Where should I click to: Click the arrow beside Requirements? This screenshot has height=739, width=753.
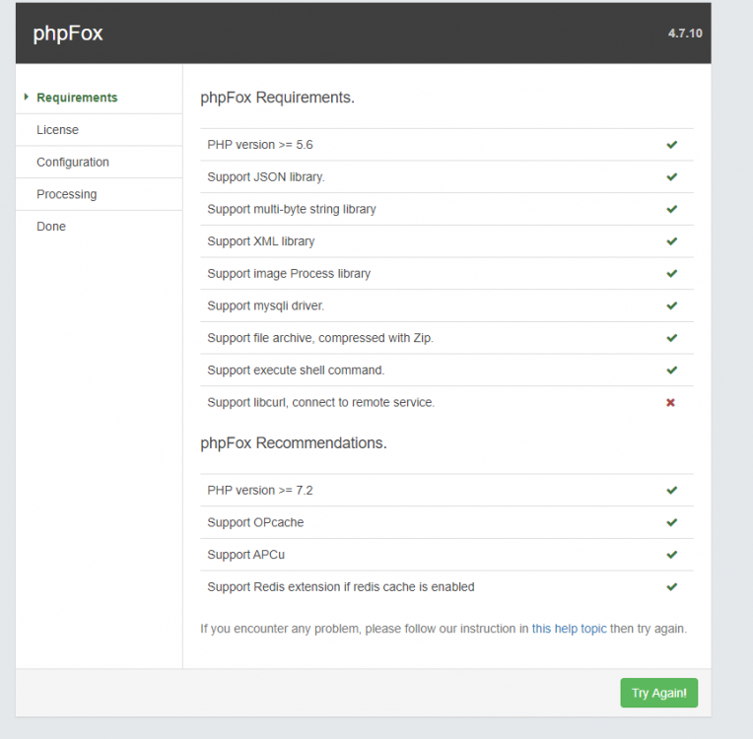coord(27,97)
